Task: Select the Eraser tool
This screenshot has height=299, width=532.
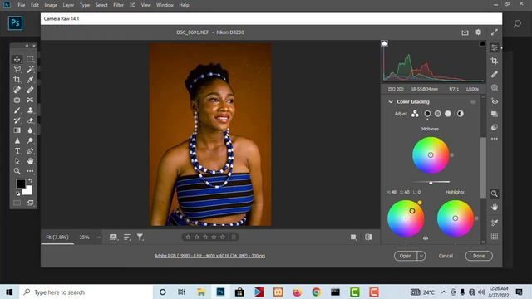Action: pos(30,120)
